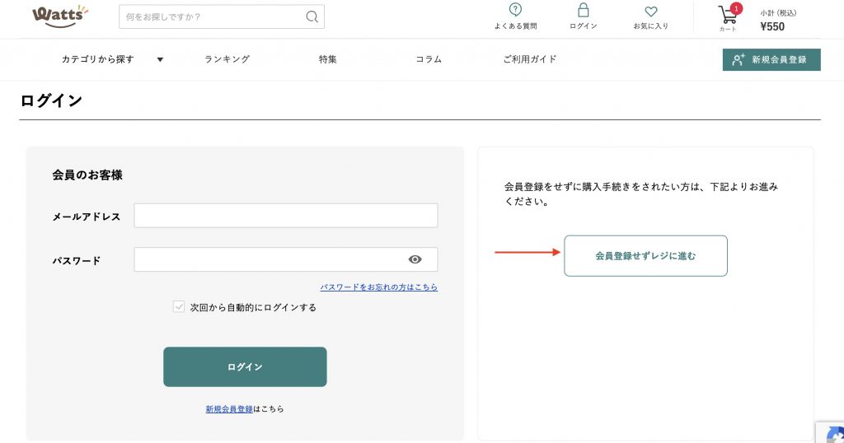844x443 pixels.
Task: Open the shopping cart icon
Action: click(x=728, y=15)
